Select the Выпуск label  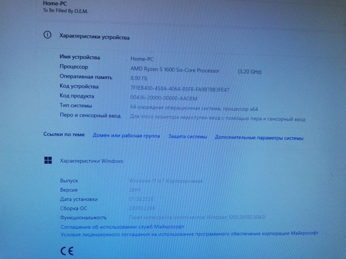pyautogui.click(x=69, y=181)
